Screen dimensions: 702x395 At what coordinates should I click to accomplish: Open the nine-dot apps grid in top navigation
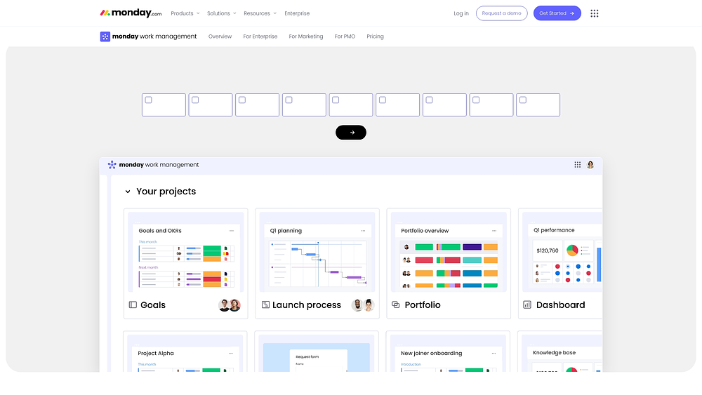point(594,13)
